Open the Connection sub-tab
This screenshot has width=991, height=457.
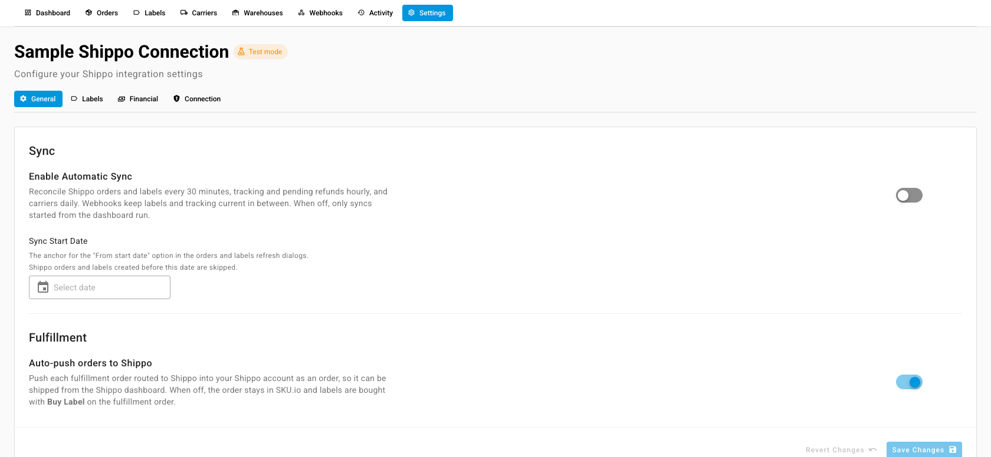pos(197,99)
